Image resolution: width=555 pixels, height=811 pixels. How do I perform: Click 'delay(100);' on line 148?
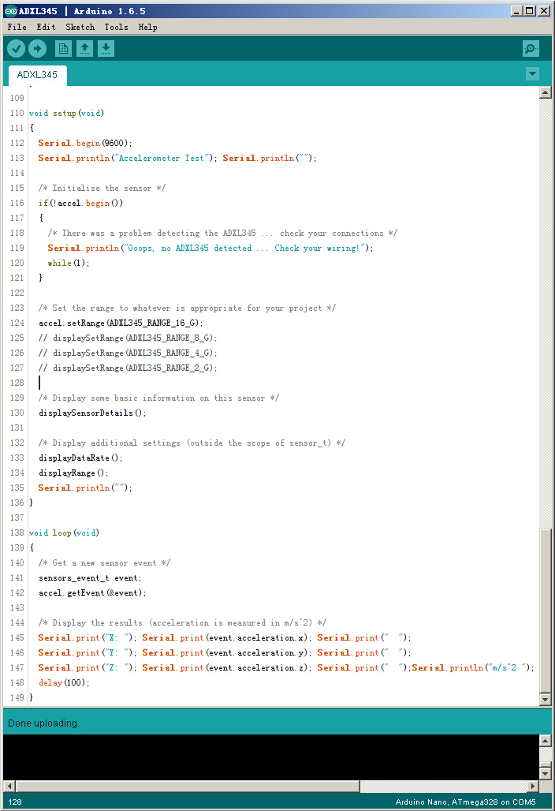pos(64,682)
